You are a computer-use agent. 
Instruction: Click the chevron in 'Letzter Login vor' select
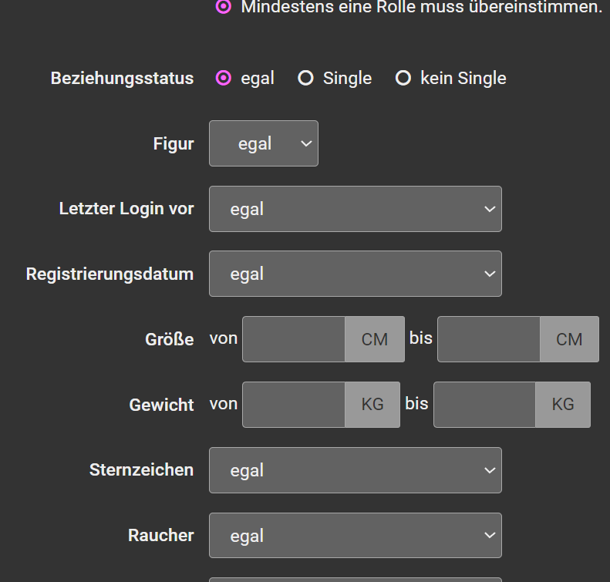490,209
